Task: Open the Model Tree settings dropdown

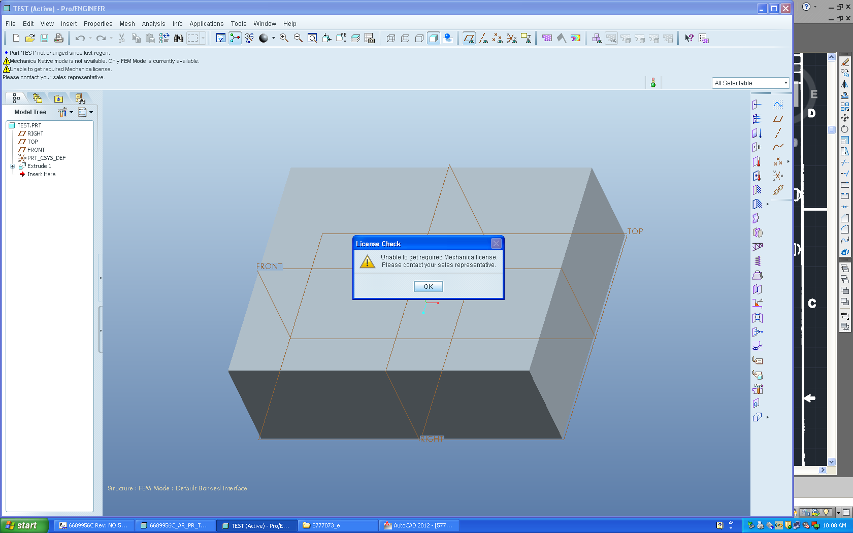Action: coord(65,112)
